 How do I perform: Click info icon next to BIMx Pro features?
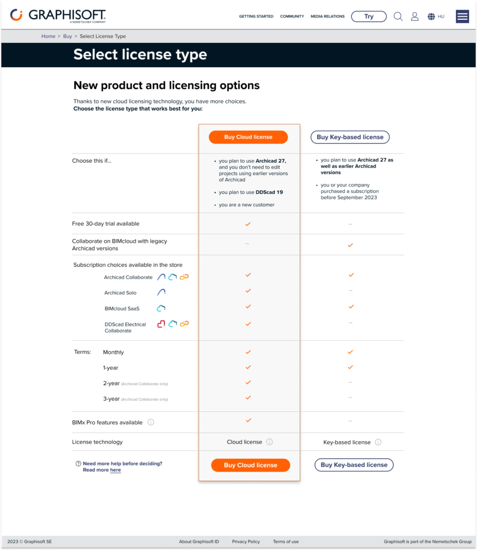click(151, 422)
